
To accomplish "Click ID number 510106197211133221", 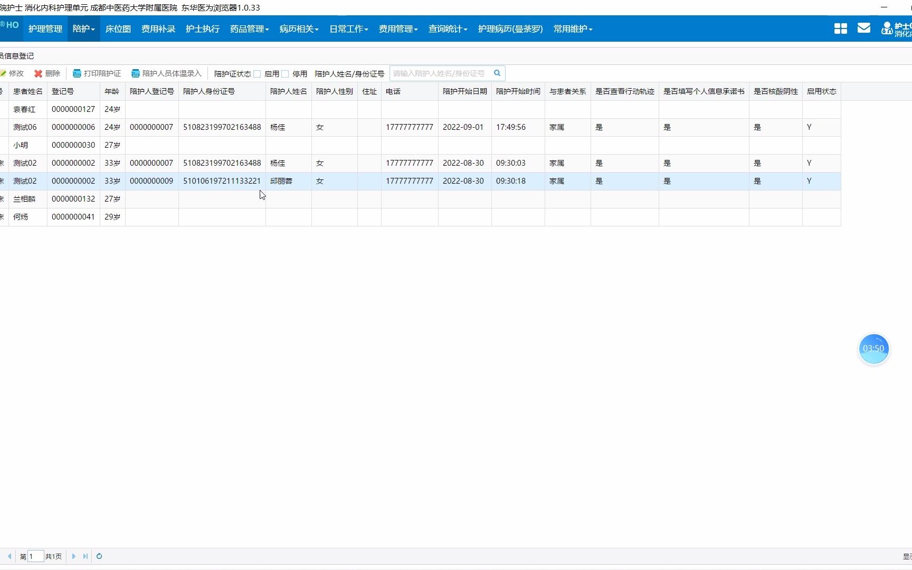I will 222,181.
